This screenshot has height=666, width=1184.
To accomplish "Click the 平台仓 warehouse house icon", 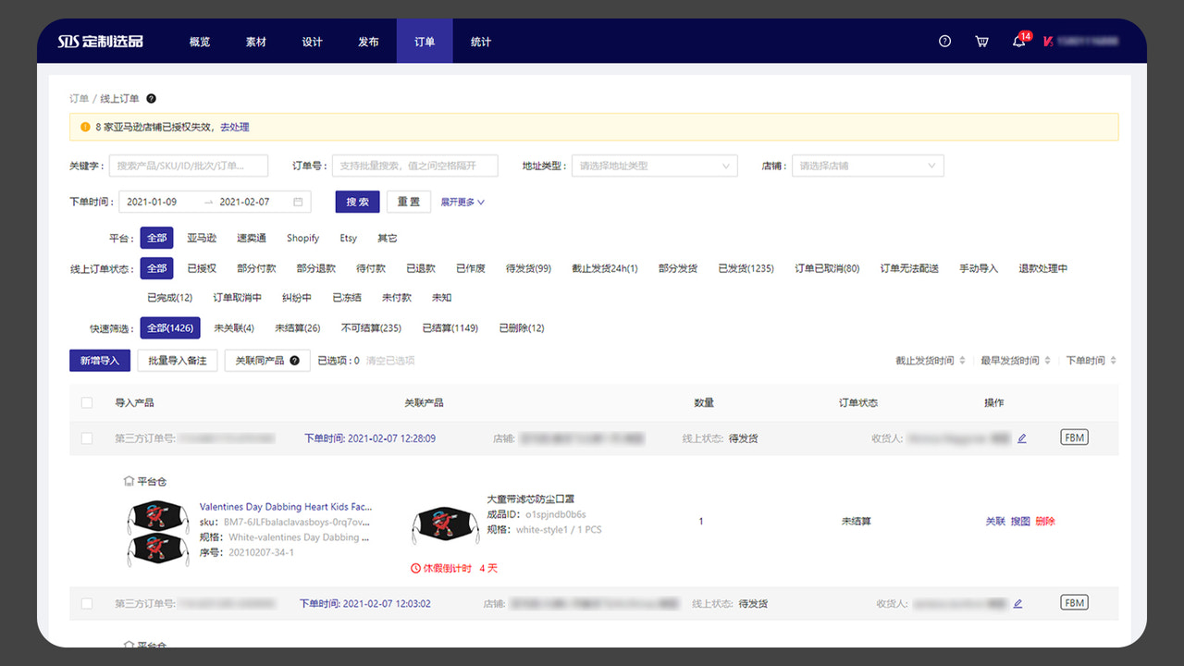I will [128, 480].
